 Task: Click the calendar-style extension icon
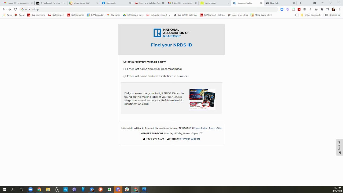coord(293,9)
